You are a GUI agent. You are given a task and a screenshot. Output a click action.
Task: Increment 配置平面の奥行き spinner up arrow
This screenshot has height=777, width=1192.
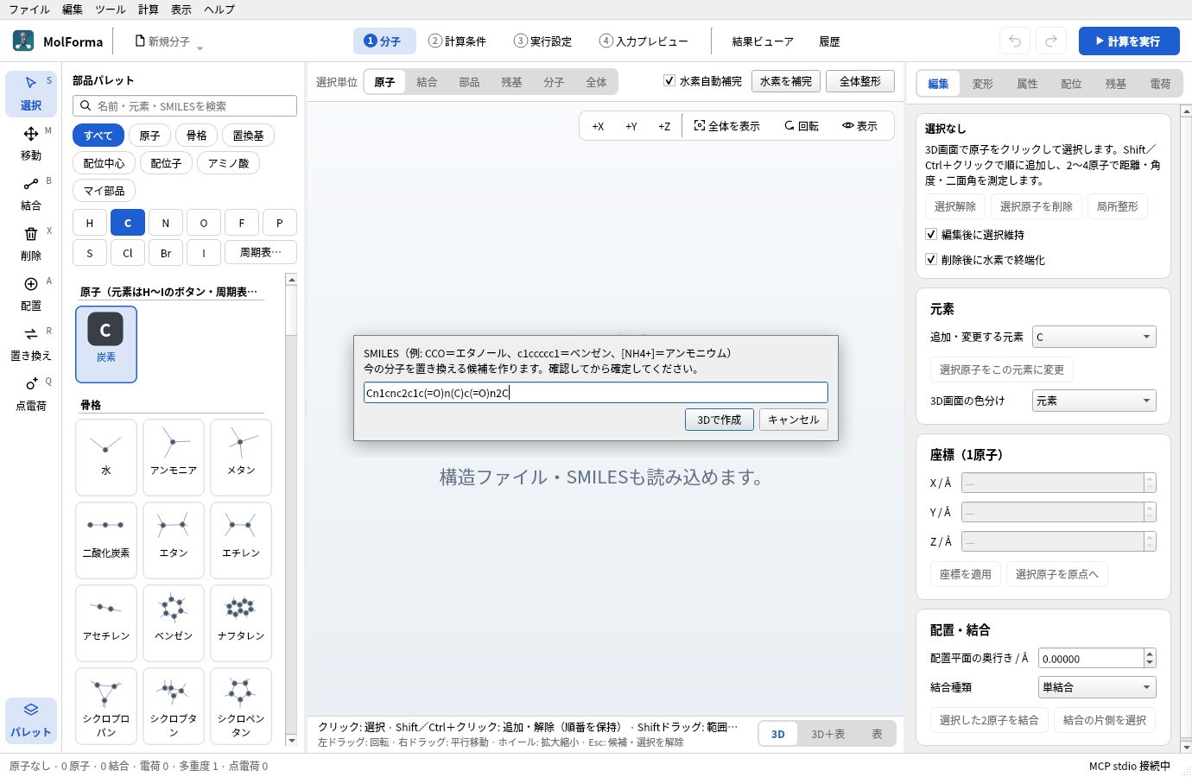click(1150, 654)
